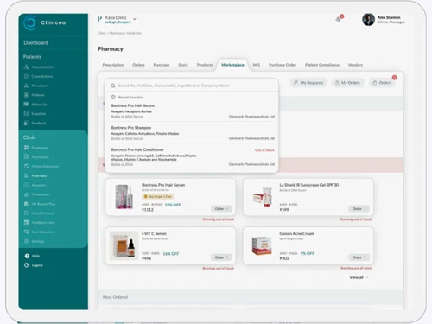
Task: Click the My Beauty Plan sidebar icon
Action: (26, 204)
